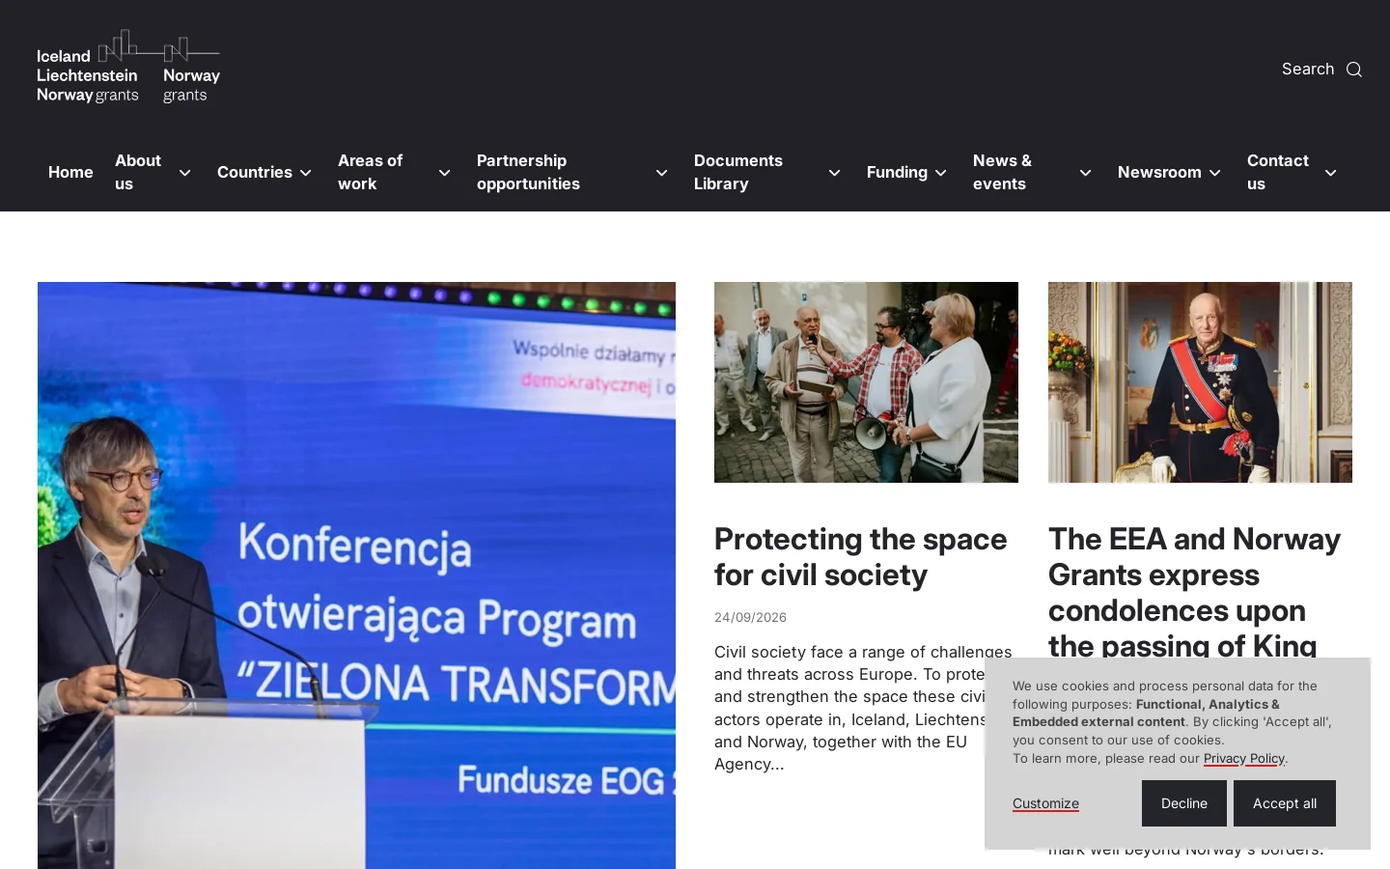Select the Contact us menu item

click(1278, 172)
